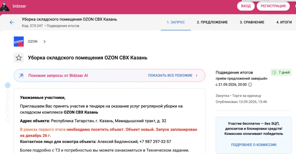Click the Bidzaar AI sparkle icon
Viewport: 296px width, 154px height.
point(21,76)
